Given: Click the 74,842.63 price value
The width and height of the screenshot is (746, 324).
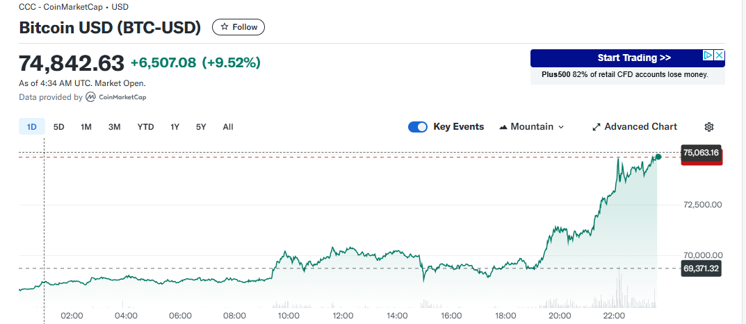Looking at the screenshot, I should [x=72, y=62].
